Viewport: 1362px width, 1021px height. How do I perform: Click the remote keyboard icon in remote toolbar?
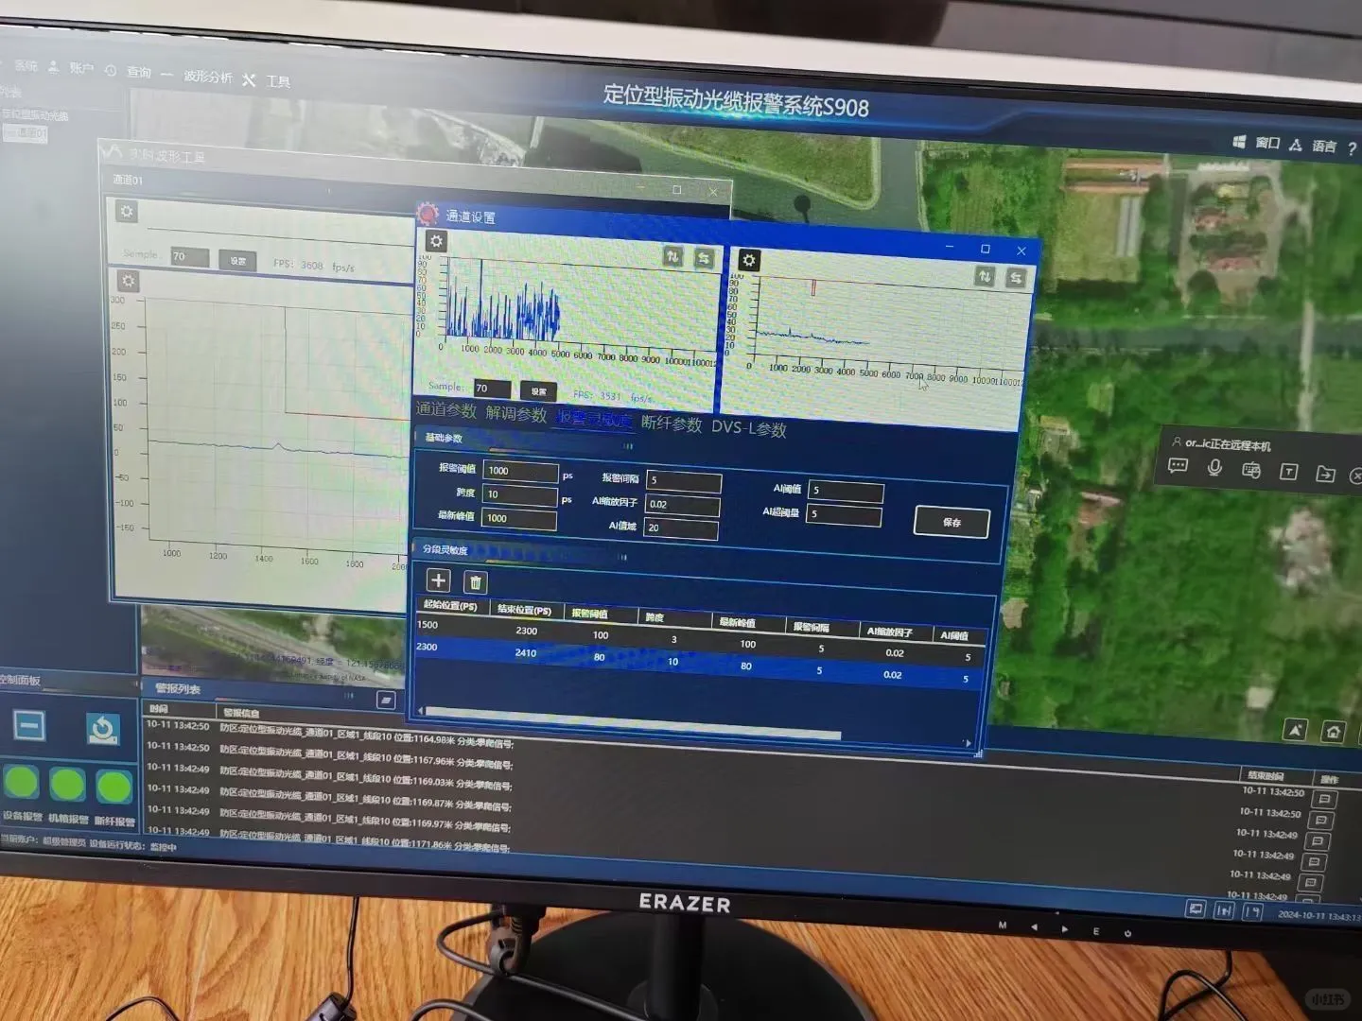[1251, 470]
